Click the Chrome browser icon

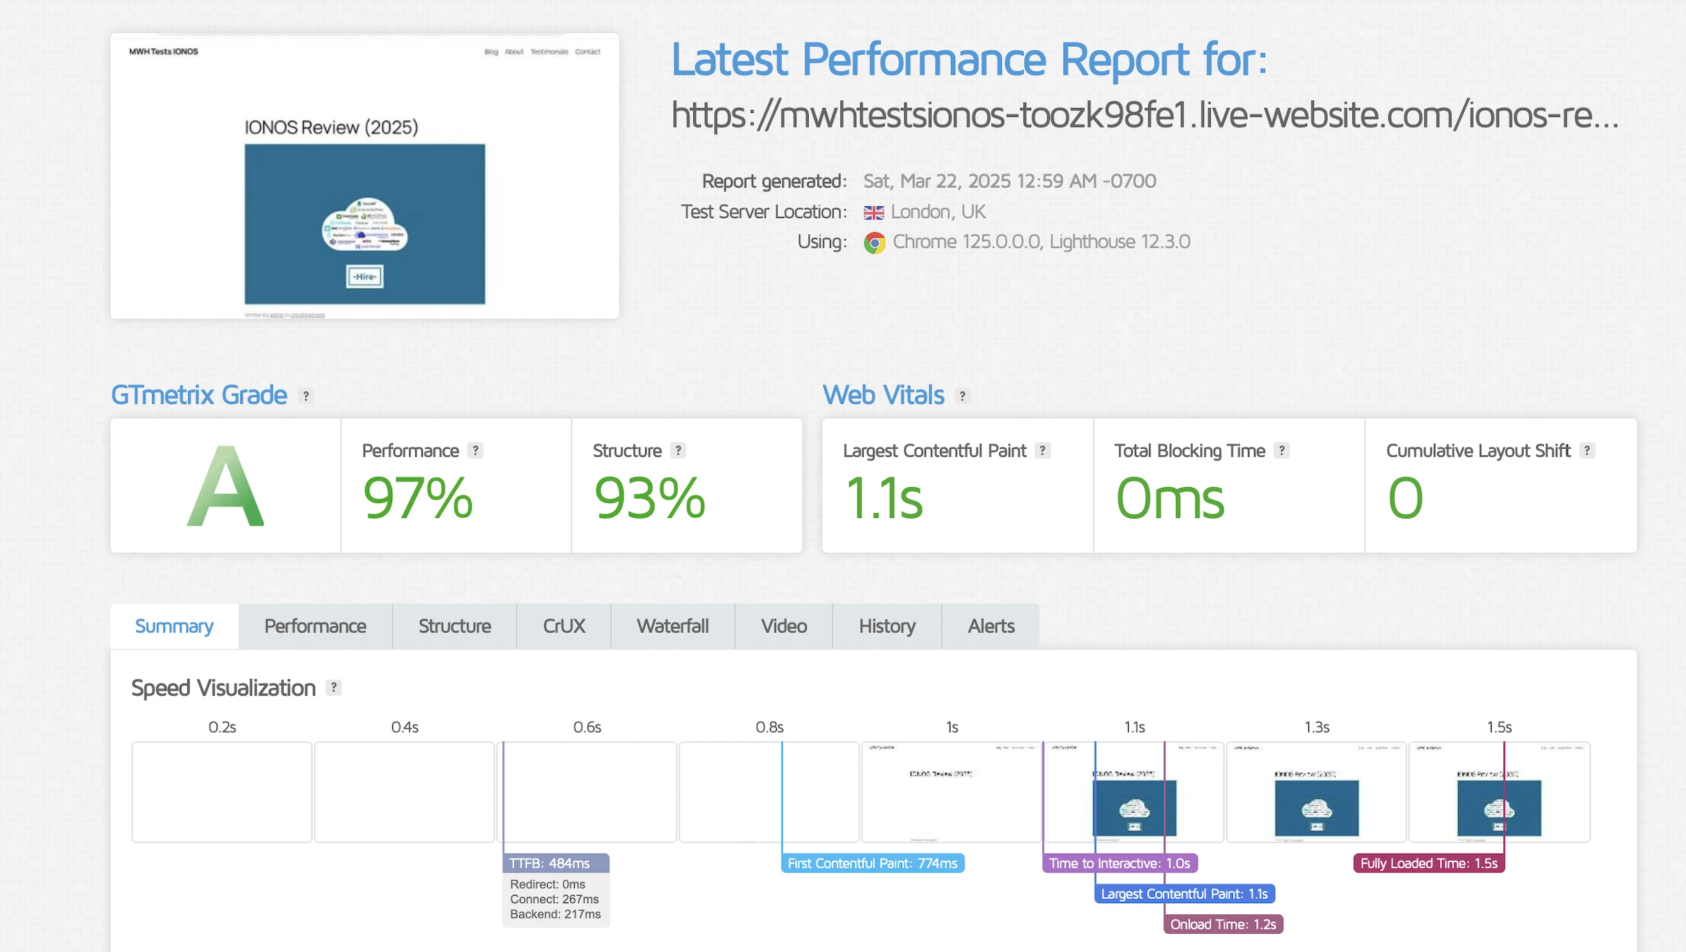pos(874,243)
